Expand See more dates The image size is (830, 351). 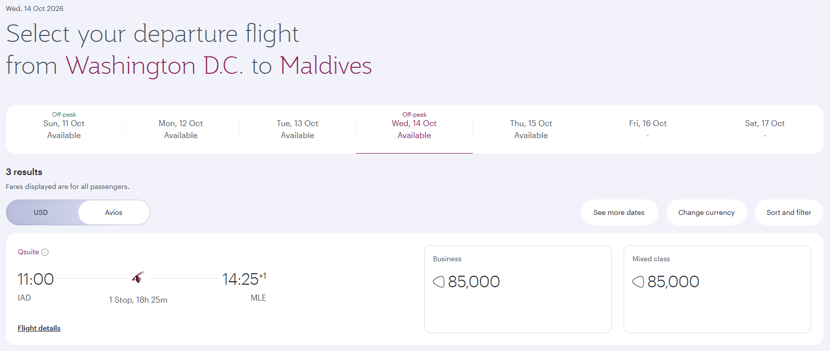[619, 212]
